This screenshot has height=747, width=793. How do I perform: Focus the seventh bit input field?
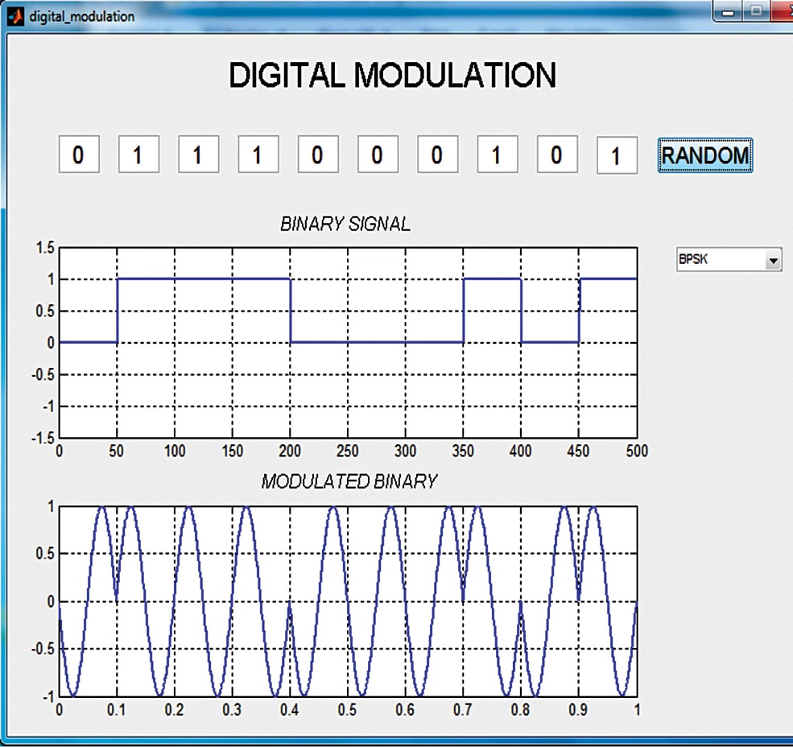click(x=437, y=154)
